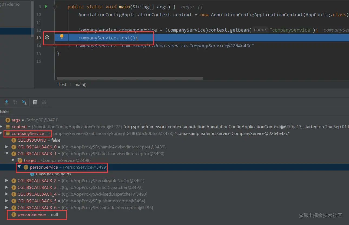
Task: Collapse the main method using the line 9 fold marker
Action: pos(55,7)
